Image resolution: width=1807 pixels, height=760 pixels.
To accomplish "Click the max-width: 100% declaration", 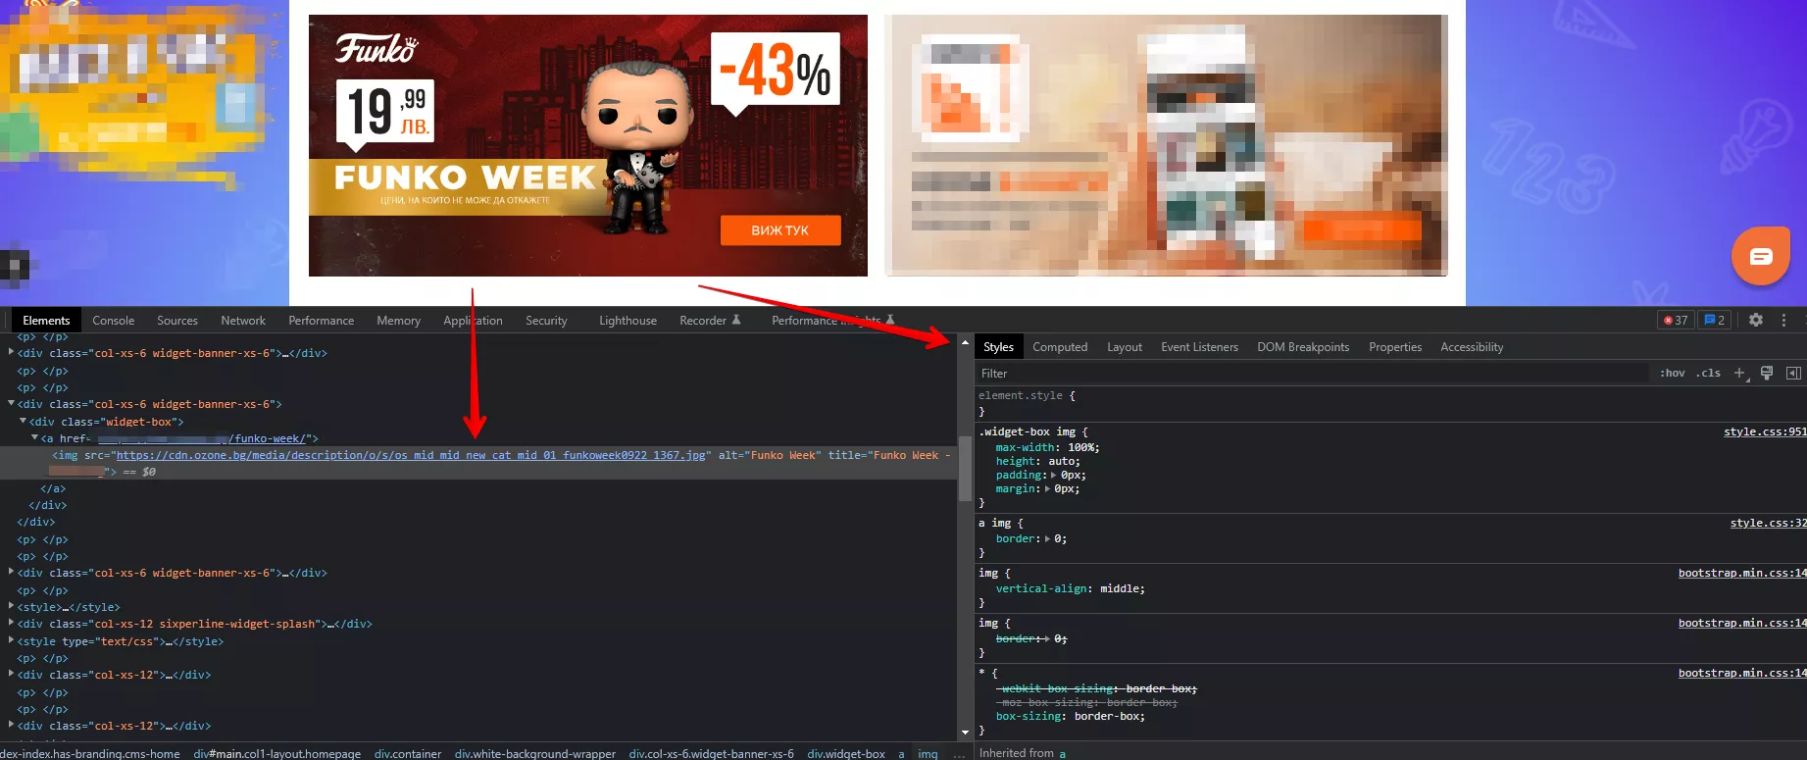I will 1047,447.
